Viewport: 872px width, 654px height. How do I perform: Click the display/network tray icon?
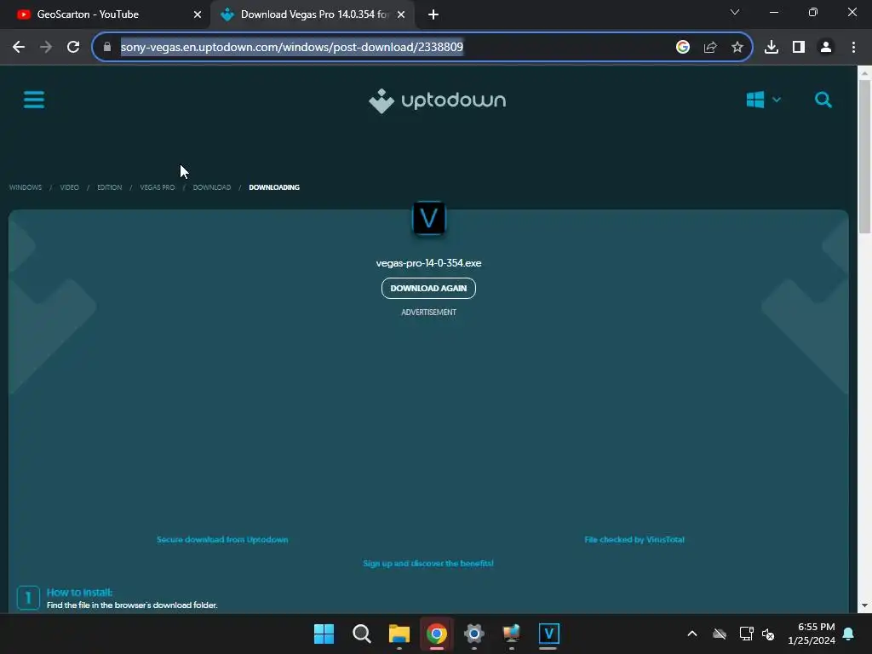click(x=746, y=634)
